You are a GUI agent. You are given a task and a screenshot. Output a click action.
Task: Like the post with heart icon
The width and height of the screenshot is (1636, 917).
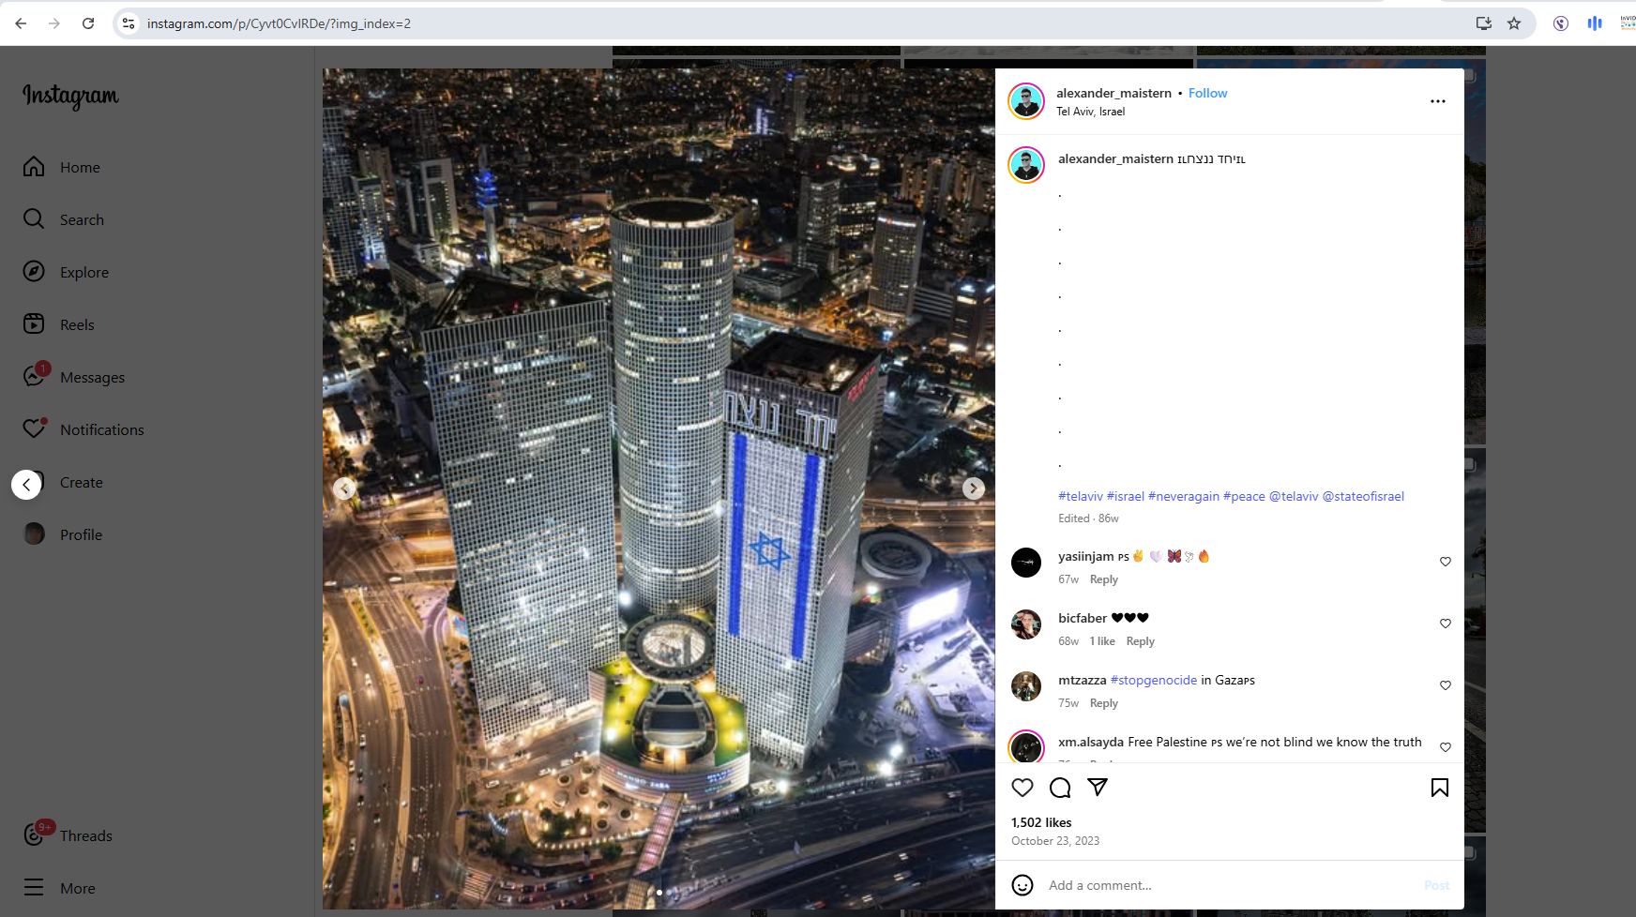pos(1022,788)
